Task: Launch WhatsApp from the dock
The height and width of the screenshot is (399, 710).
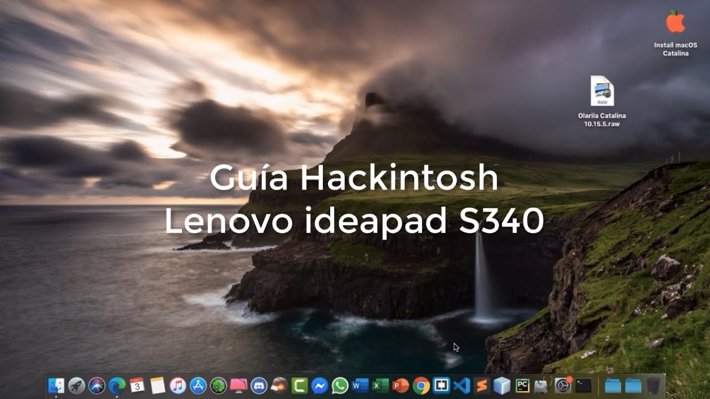Action: click(x=340, y=385)
